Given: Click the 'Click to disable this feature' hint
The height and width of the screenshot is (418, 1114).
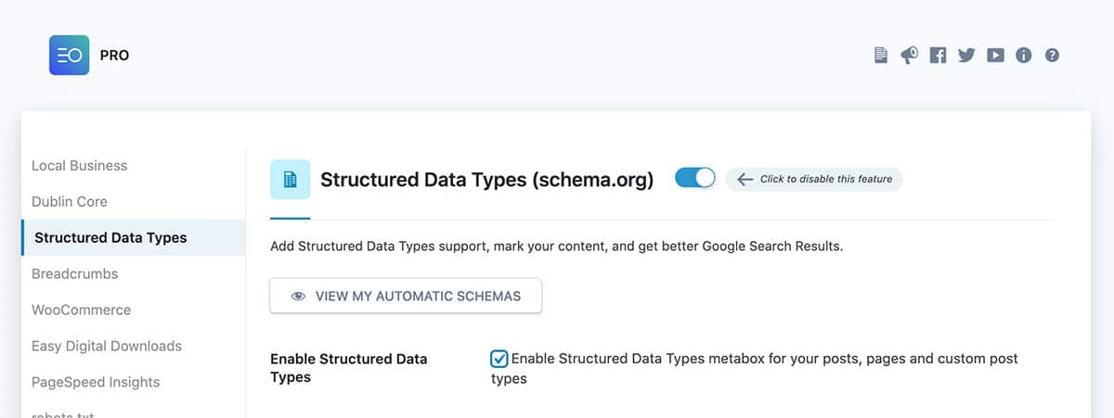Looking at the screenshot, I should pos(814,179).
